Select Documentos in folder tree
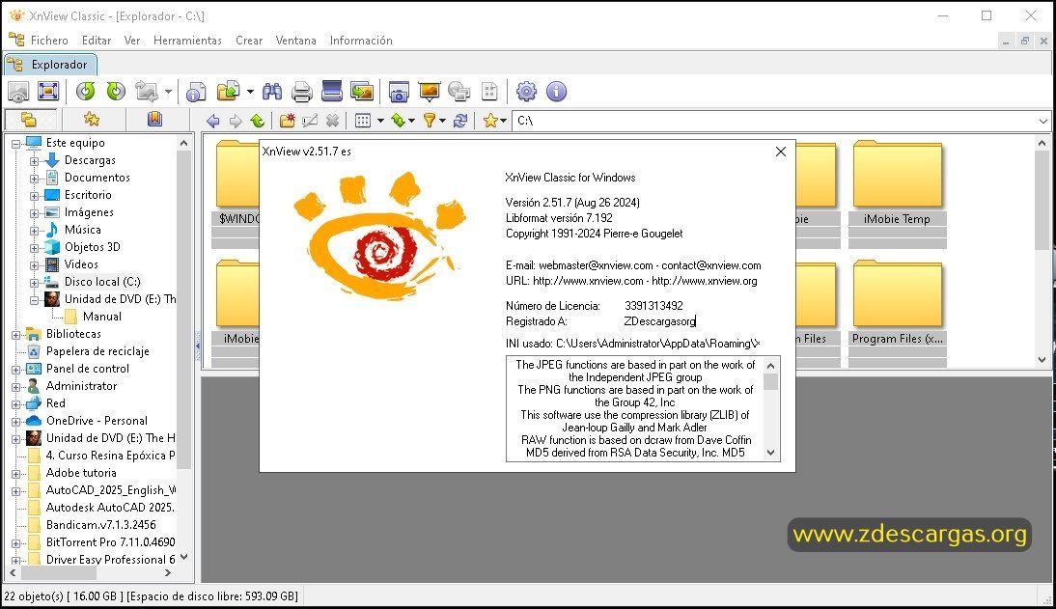1056x609 pixels. 97,178
